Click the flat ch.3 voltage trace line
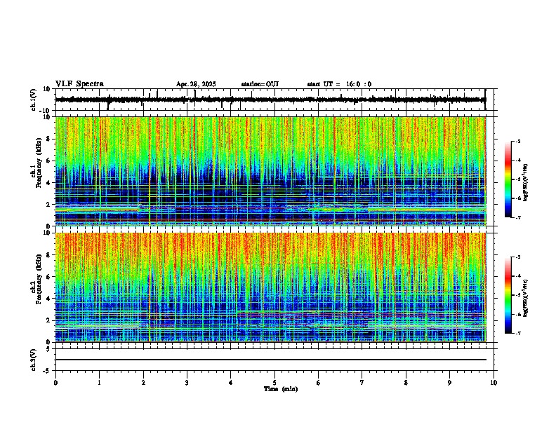556x429 pixels. coord(271,360)
